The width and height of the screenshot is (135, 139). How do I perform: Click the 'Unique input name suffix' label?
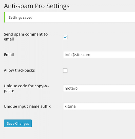(x=27, y=106)
